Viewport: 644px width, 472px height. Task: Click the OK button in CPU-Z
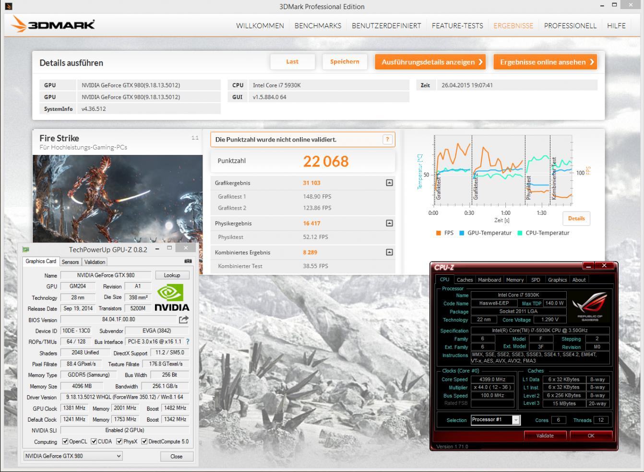coord(591,436)
